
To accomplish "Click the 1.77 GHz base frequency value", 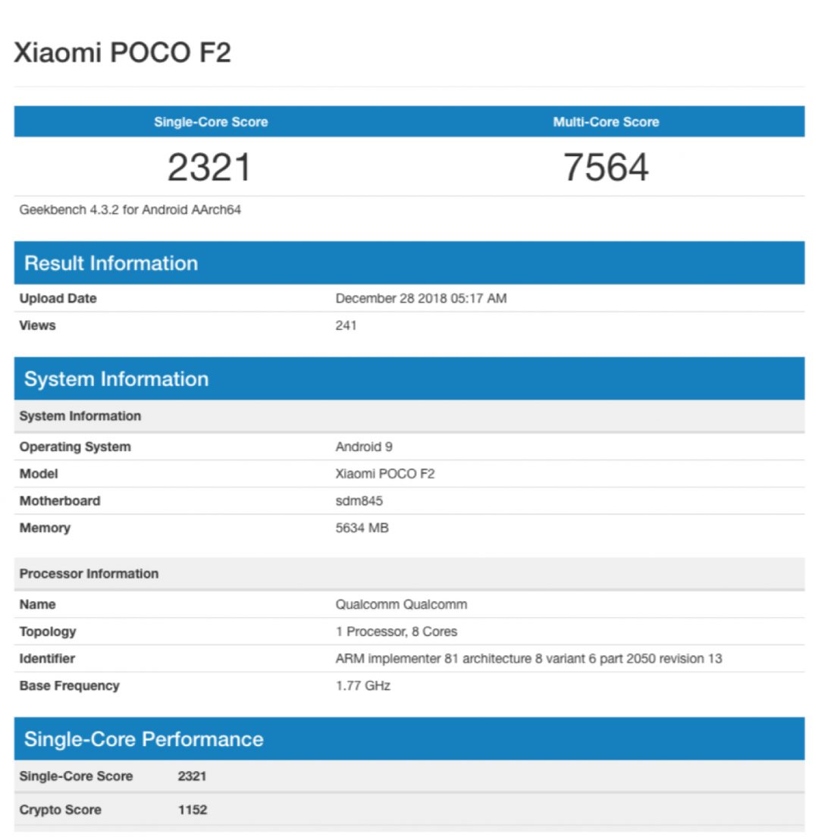I will pos(363,686).
